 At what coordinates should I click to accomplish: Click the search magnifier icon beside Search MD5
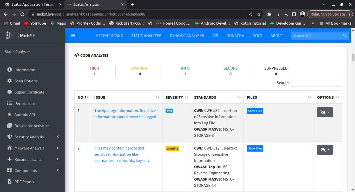click(x=345, y=35)
